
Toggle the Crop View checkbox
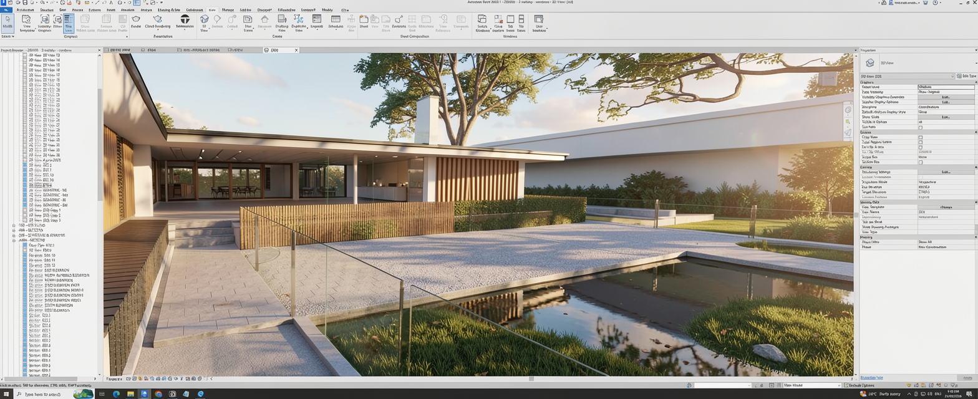click(x=920, y=137)
